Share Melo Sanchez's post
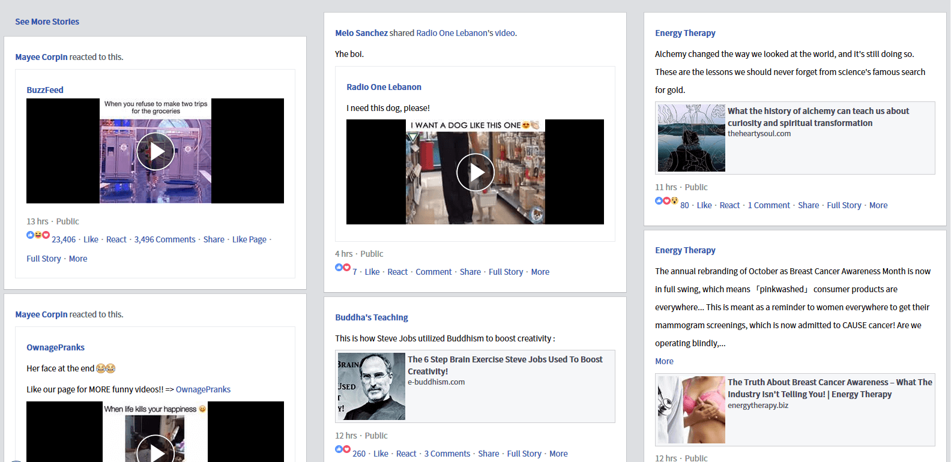Viewport: 951px width, 462px height. (470, 272)
